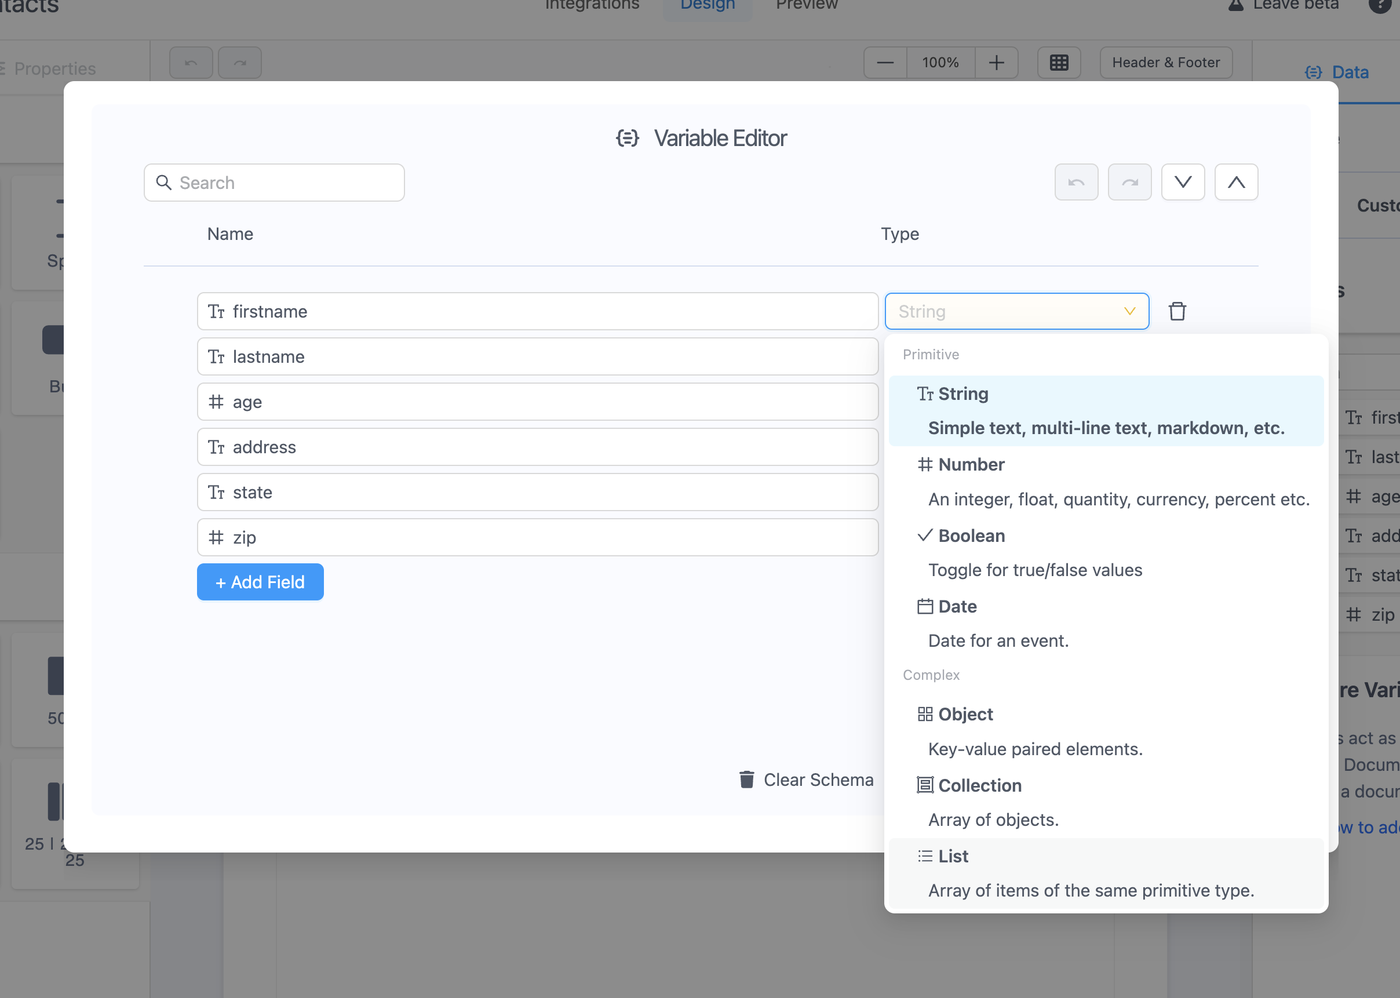The width and height of the screenshot is (1400, 998).
Task: Click the Clear Schema trash icon
Action: tap(746, 780)
